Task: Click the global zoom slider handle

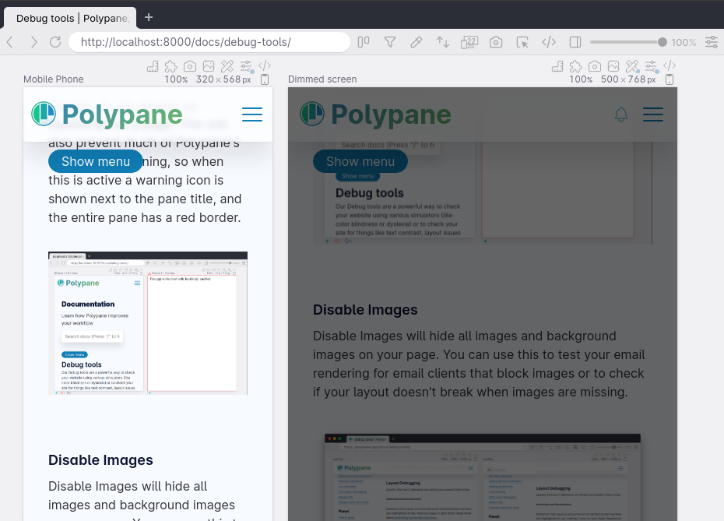Action: (662, 42)
